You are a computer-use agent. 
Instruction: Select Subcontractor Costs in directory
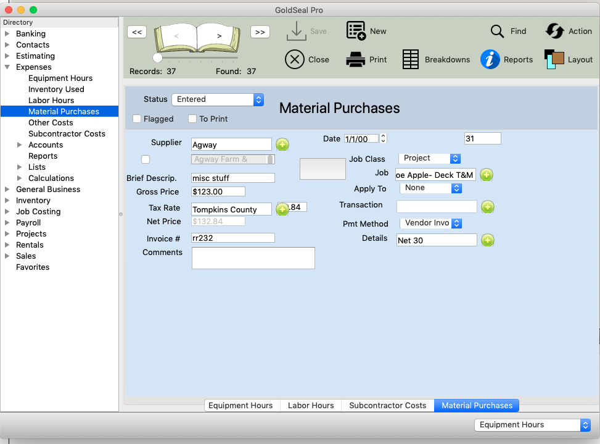click(67, 134)
